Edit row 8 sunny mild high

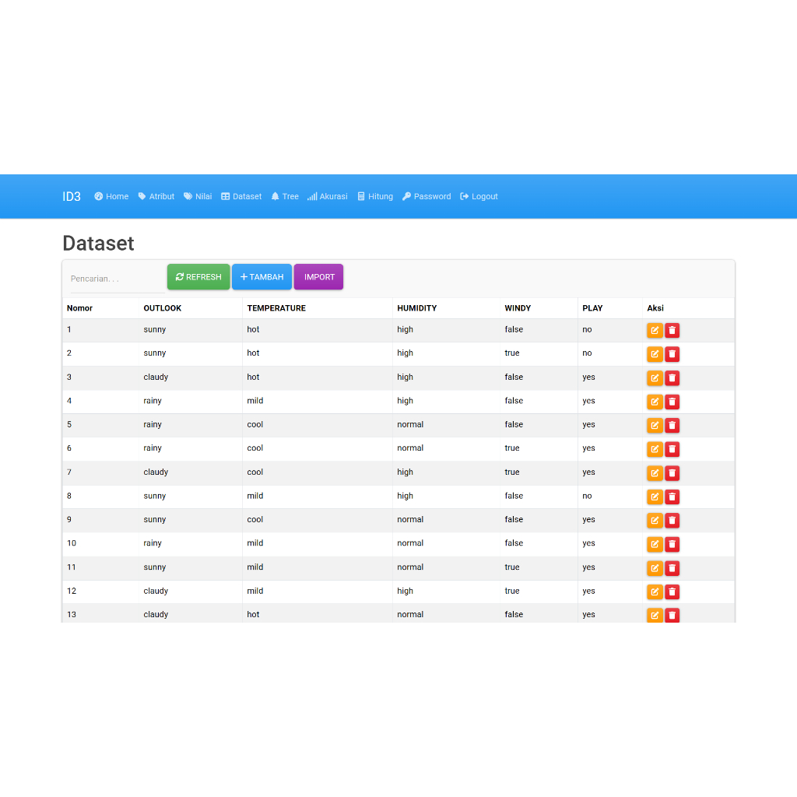655,497
